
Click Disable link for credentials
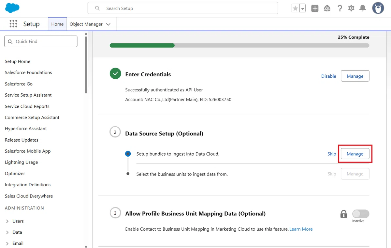tap(329, 76)
